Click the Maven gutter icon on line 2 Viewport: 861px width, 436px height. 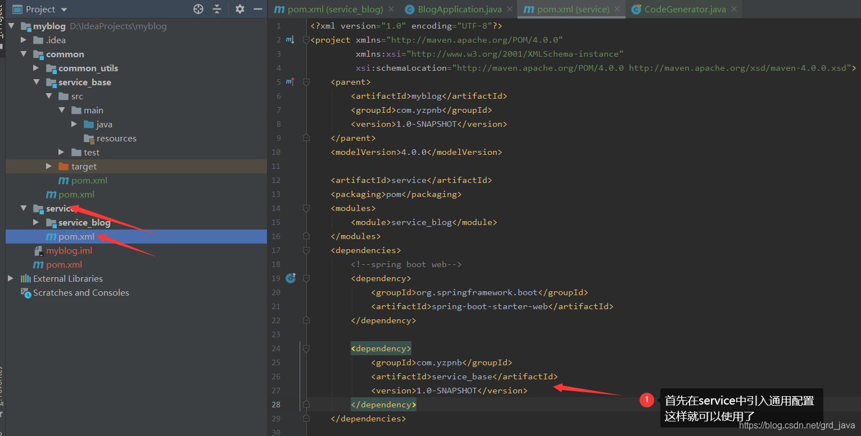coord(290,40)
